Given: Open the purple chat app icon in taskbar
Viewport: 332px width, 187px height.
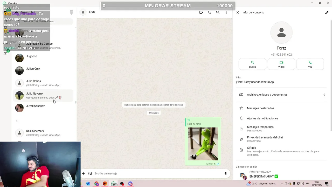Looking at the screenshot, I should 130,184.
